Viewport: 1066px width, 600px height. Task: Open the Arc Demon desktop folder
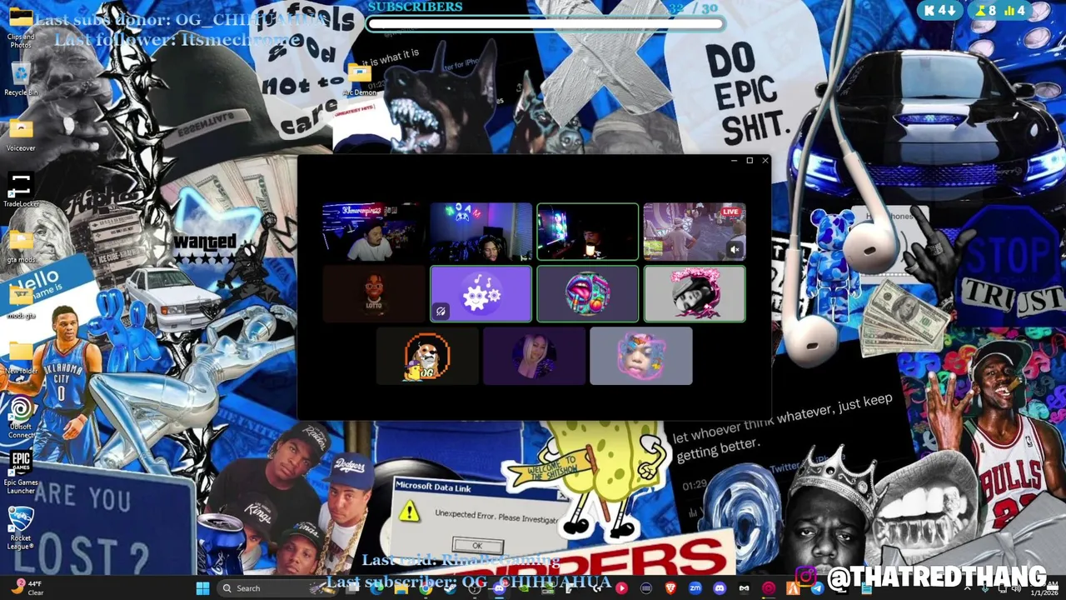360,80
